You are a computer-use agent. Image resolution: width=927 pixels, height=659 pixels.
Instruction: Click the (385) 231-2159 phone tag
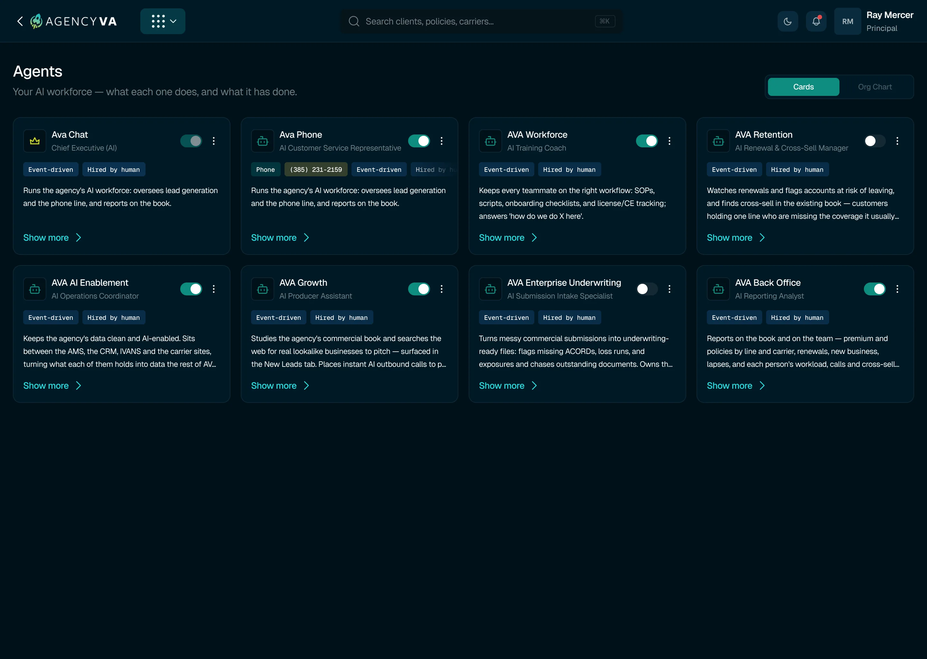click(316, 170)
